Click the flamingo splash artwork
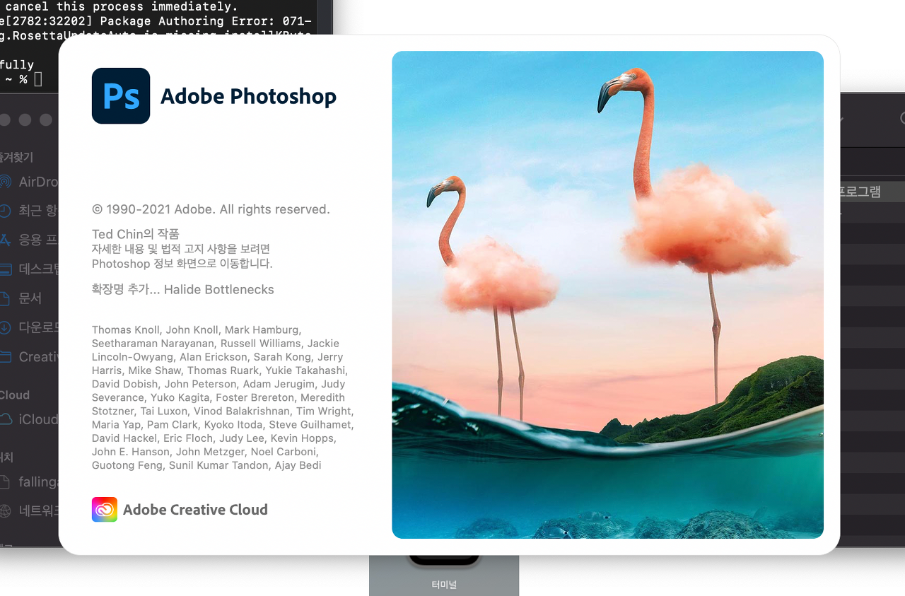Screen dimensions: 905x596 (607, 295)
